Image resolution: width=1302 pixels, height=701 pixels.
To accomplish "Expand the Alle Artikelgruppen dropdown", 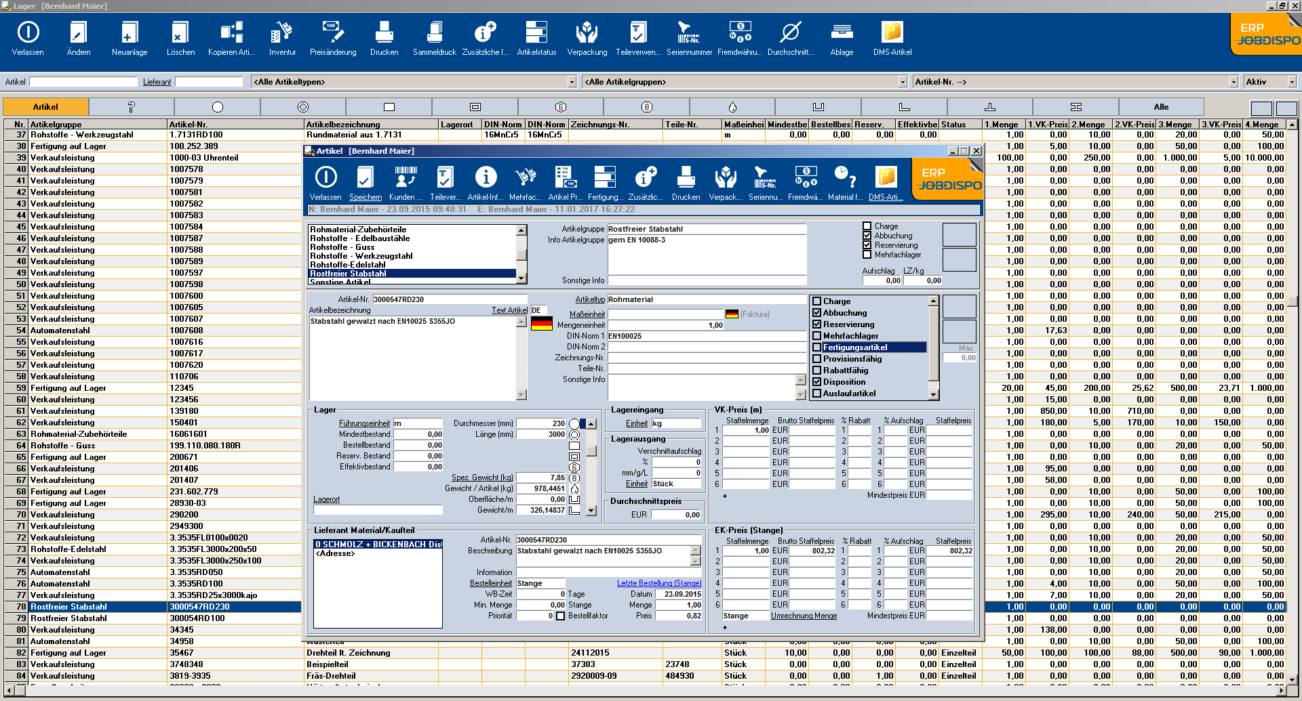I will pos(902,81).
